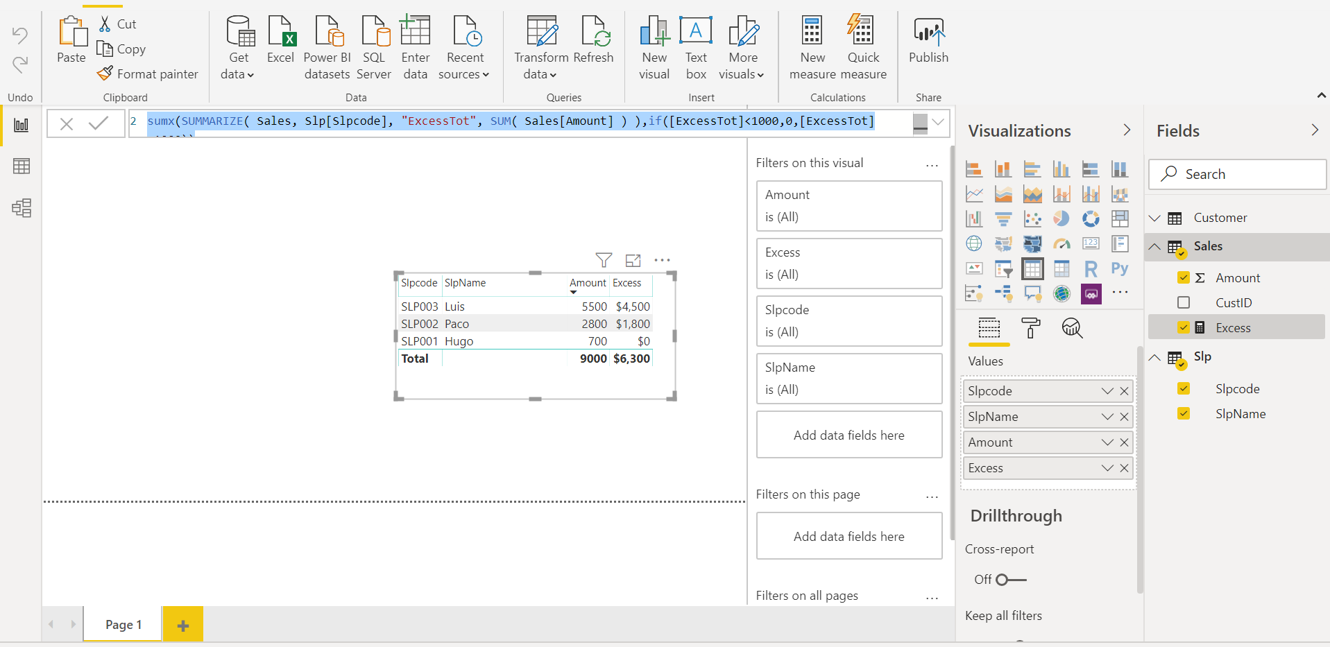Uncheck the Slpcode field checkbox
Viewport: 1330px width, 647px height.
[1184, 388]
